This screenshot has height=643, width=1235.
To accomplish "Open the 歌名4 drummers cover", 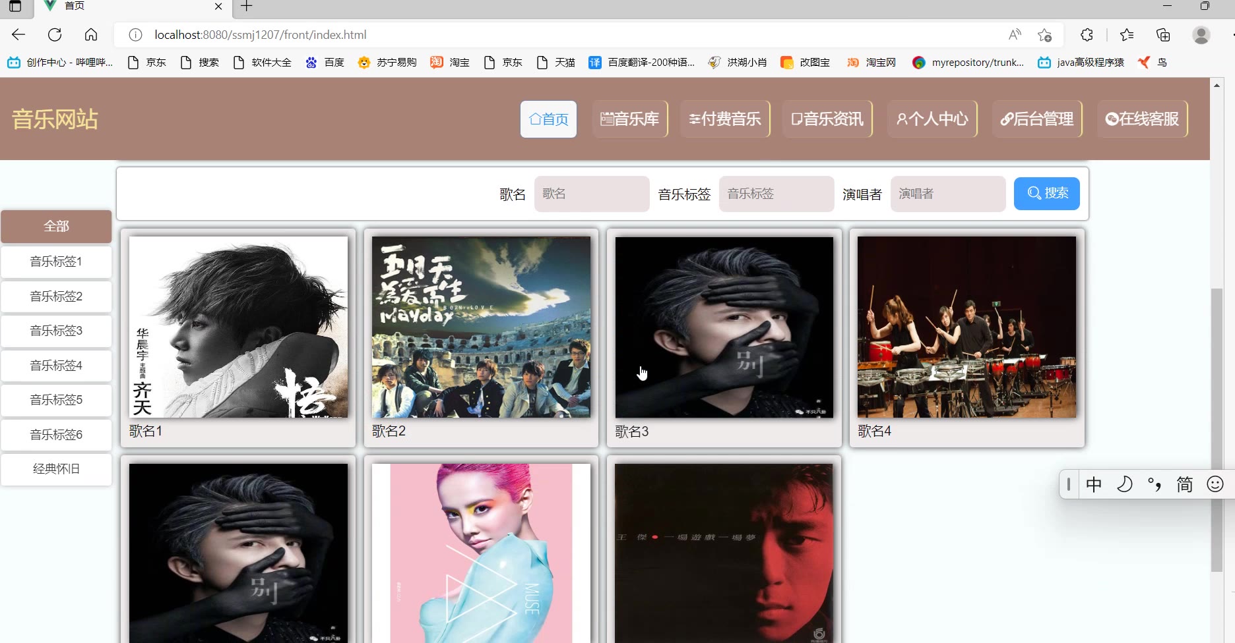I will point(966,327).
